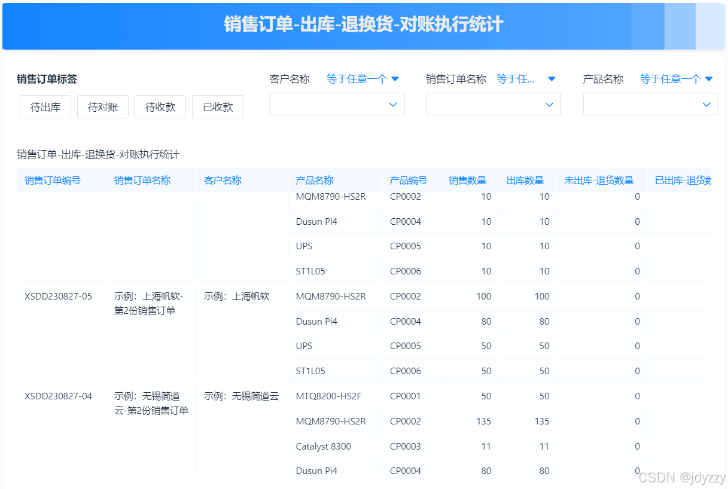The image size is (728, 489).
Task: Select the 待对账 tag filter
Action: (x=103, y=107)
